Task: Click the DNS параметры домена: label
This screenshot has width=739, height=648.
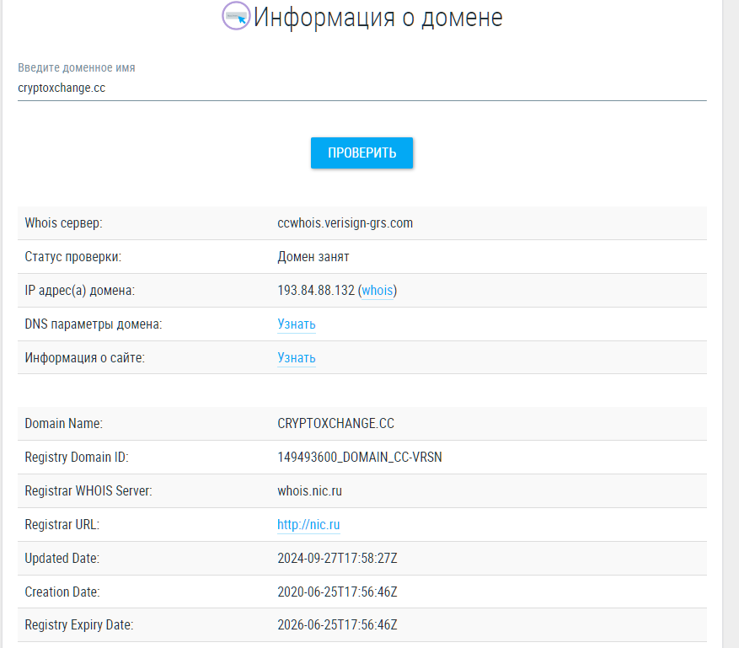Action: [94, 324]
